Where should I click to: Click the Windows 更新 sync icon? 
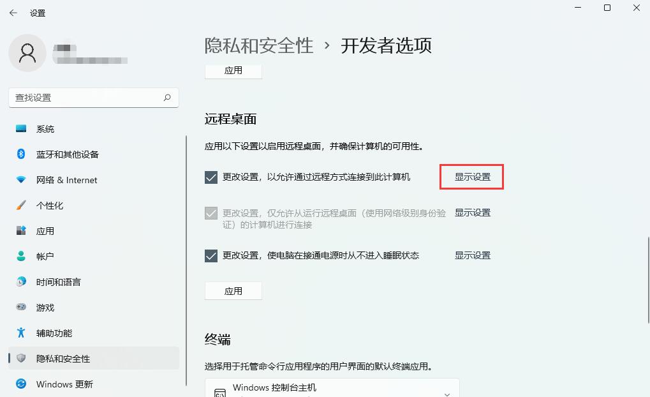pyautogui.click(x=21, y=384)
